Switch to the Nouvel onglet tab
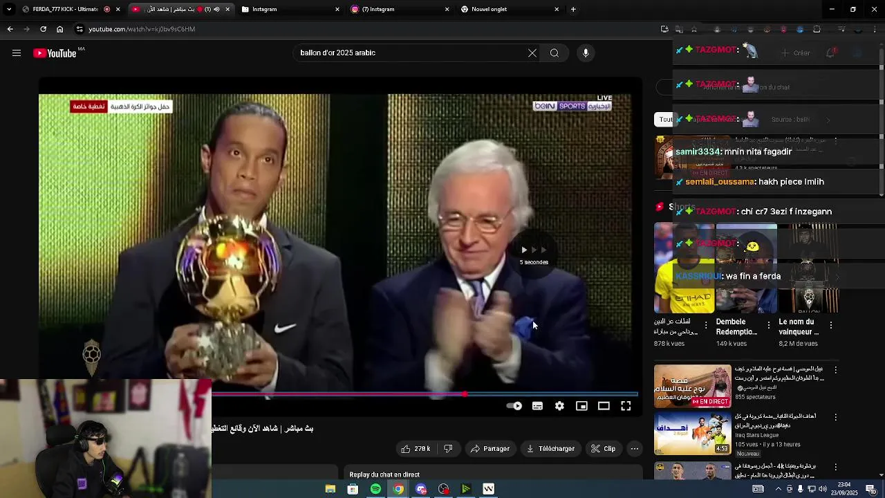The width and height of the screenshot is (885, 498). pyautogui.click(x=510, y=9)
